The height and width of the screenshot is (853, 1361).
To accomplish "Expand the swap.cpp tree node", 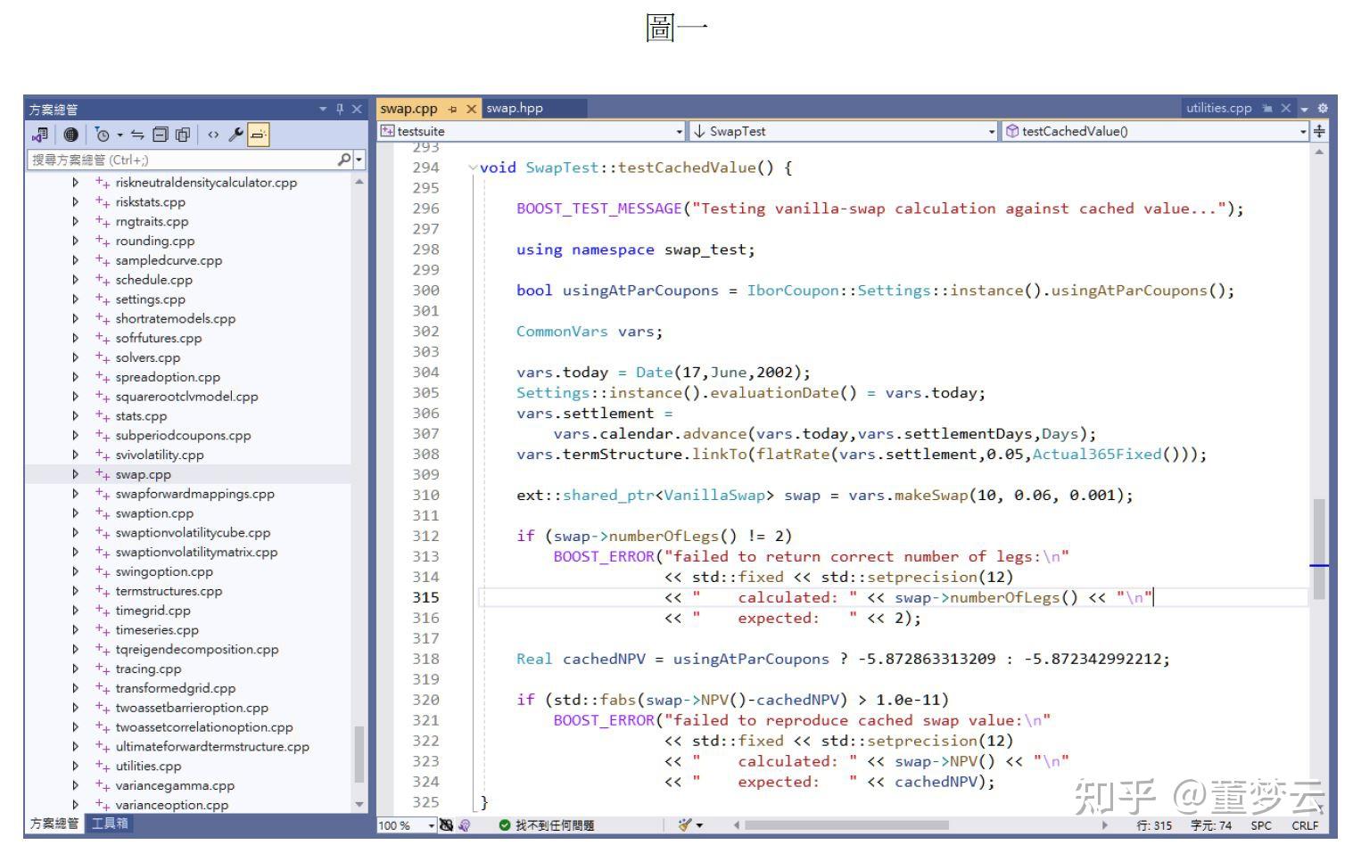I will (76, 474).
